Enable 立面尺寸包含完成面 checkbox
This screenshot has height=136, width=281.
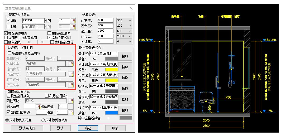[x=6, y=38]
